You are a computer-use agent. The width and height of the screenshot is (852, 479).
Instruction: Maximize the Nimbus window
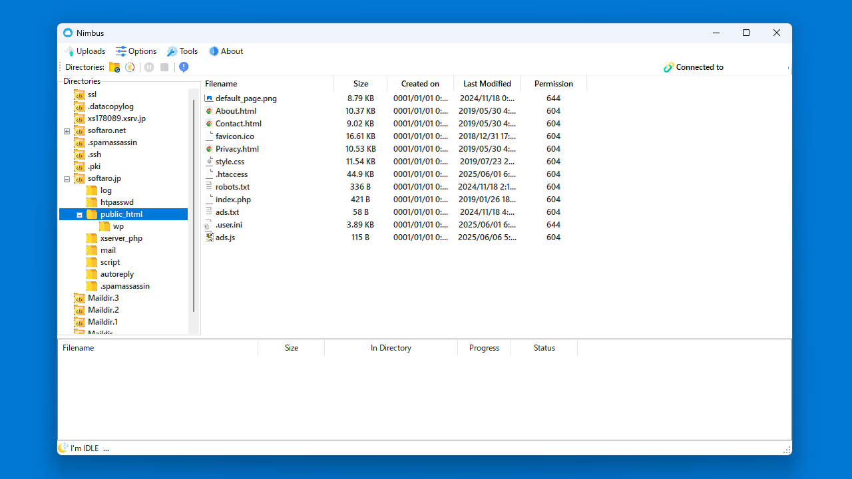click(x=746, y=33)
